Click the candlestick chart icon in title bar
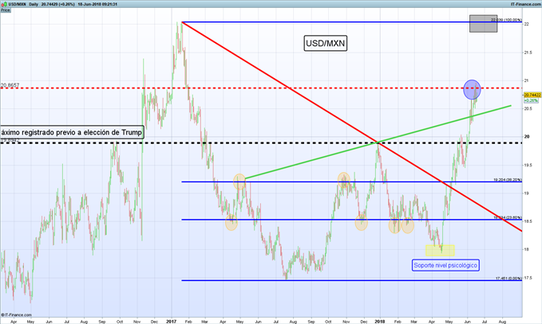The width and height of the screenshot is (542, 324). tap(4, 4)
